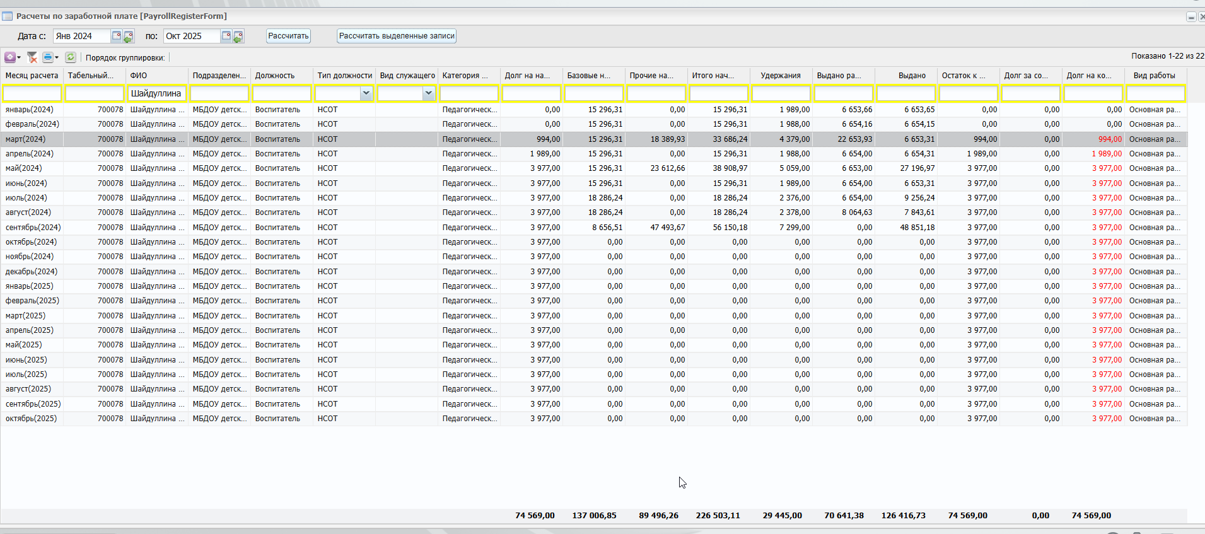The height and width of the screenshot is (534, 1205).
Task: Expand the print options dropdown arrow
Action: (x=57, y=57)
